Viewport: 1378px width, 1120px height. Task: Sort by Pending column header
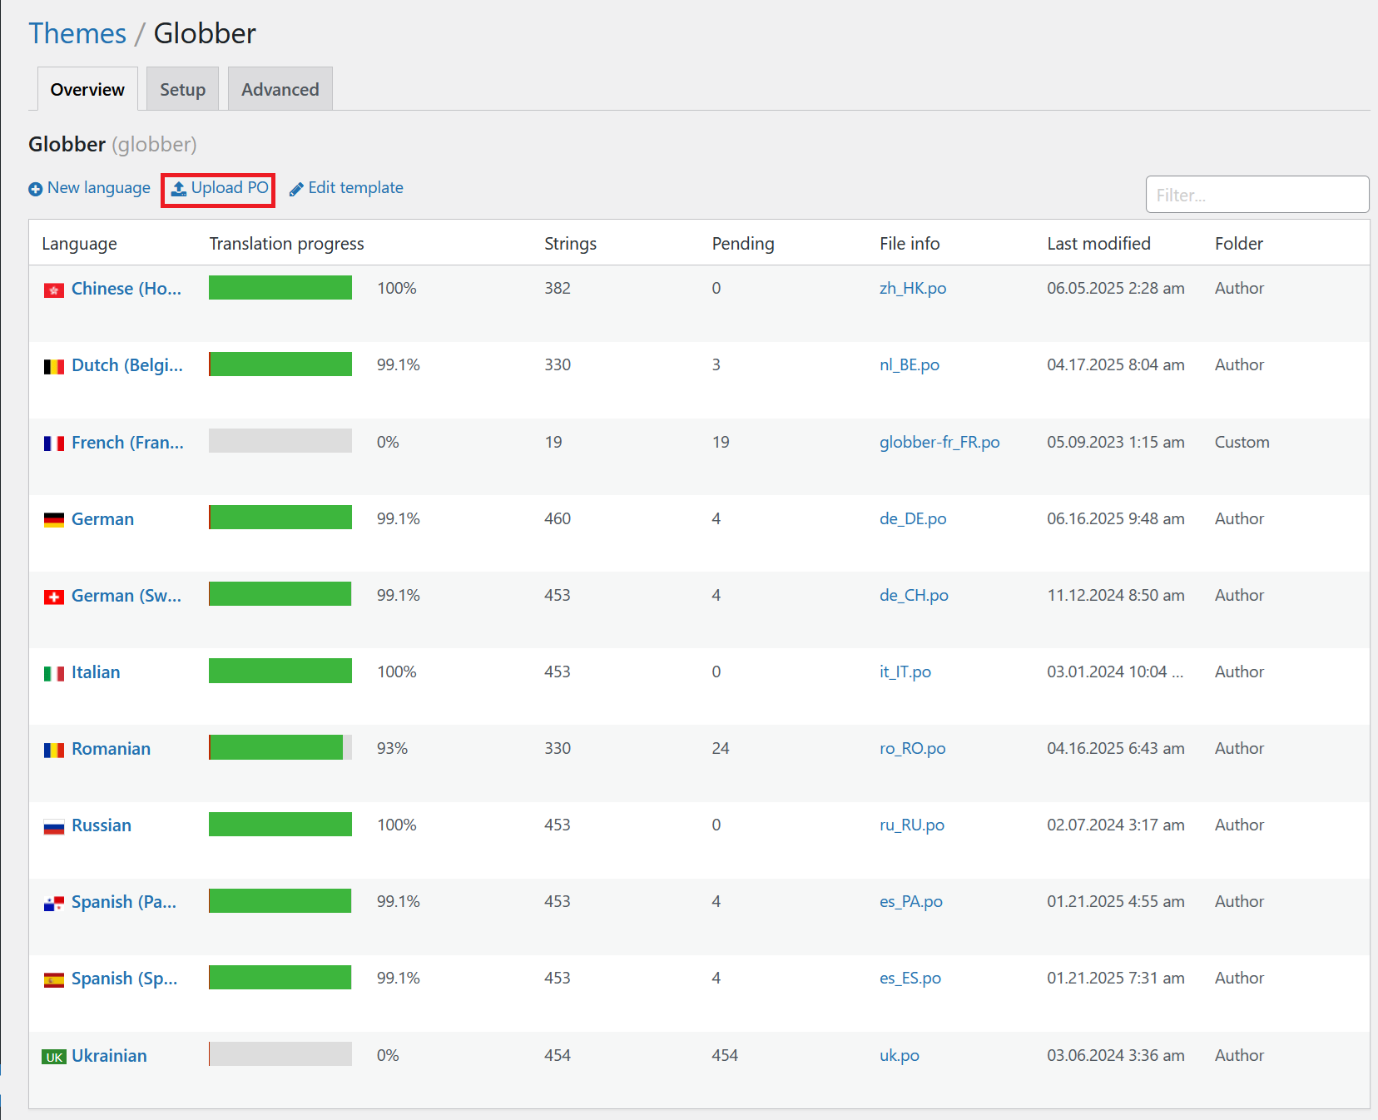[x=743, y=243]
